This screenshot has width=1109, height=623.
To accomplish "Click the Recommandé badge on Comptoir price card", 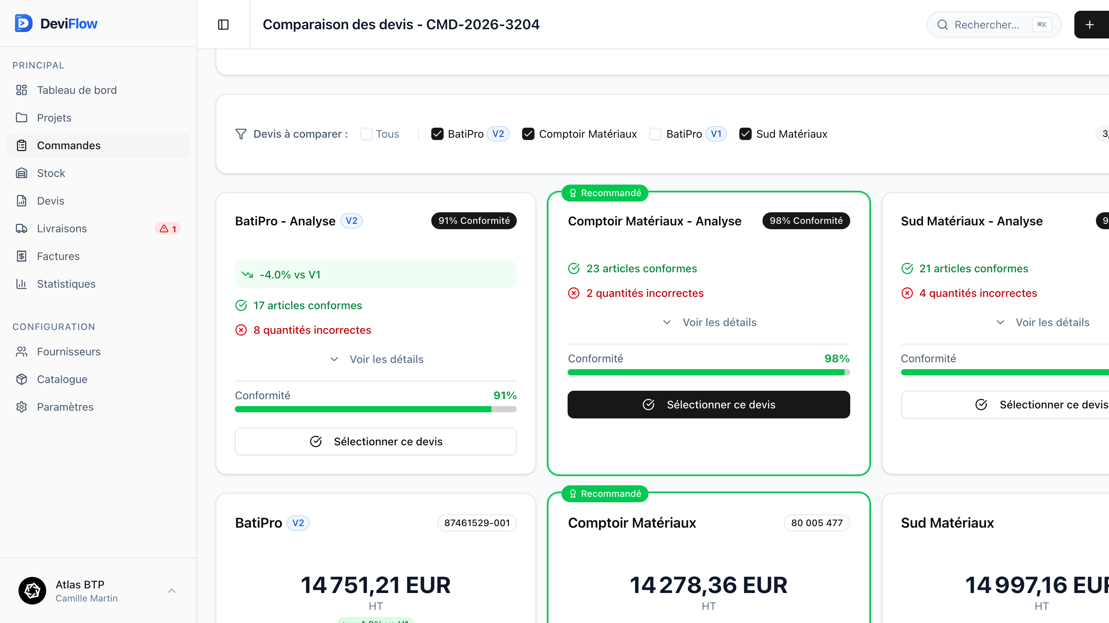I will [605, 493].
